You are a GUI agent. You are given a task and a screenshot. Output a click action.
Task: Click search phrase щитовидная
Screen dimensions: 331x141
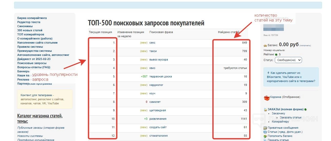158,110
